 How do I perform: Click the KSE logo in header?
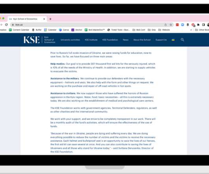(x=39, y=40)
